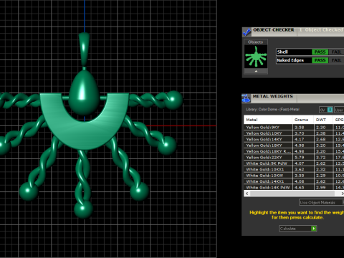The image size is (344, 258).
Task: Click the User button beside GV
Action: (339, 110)
